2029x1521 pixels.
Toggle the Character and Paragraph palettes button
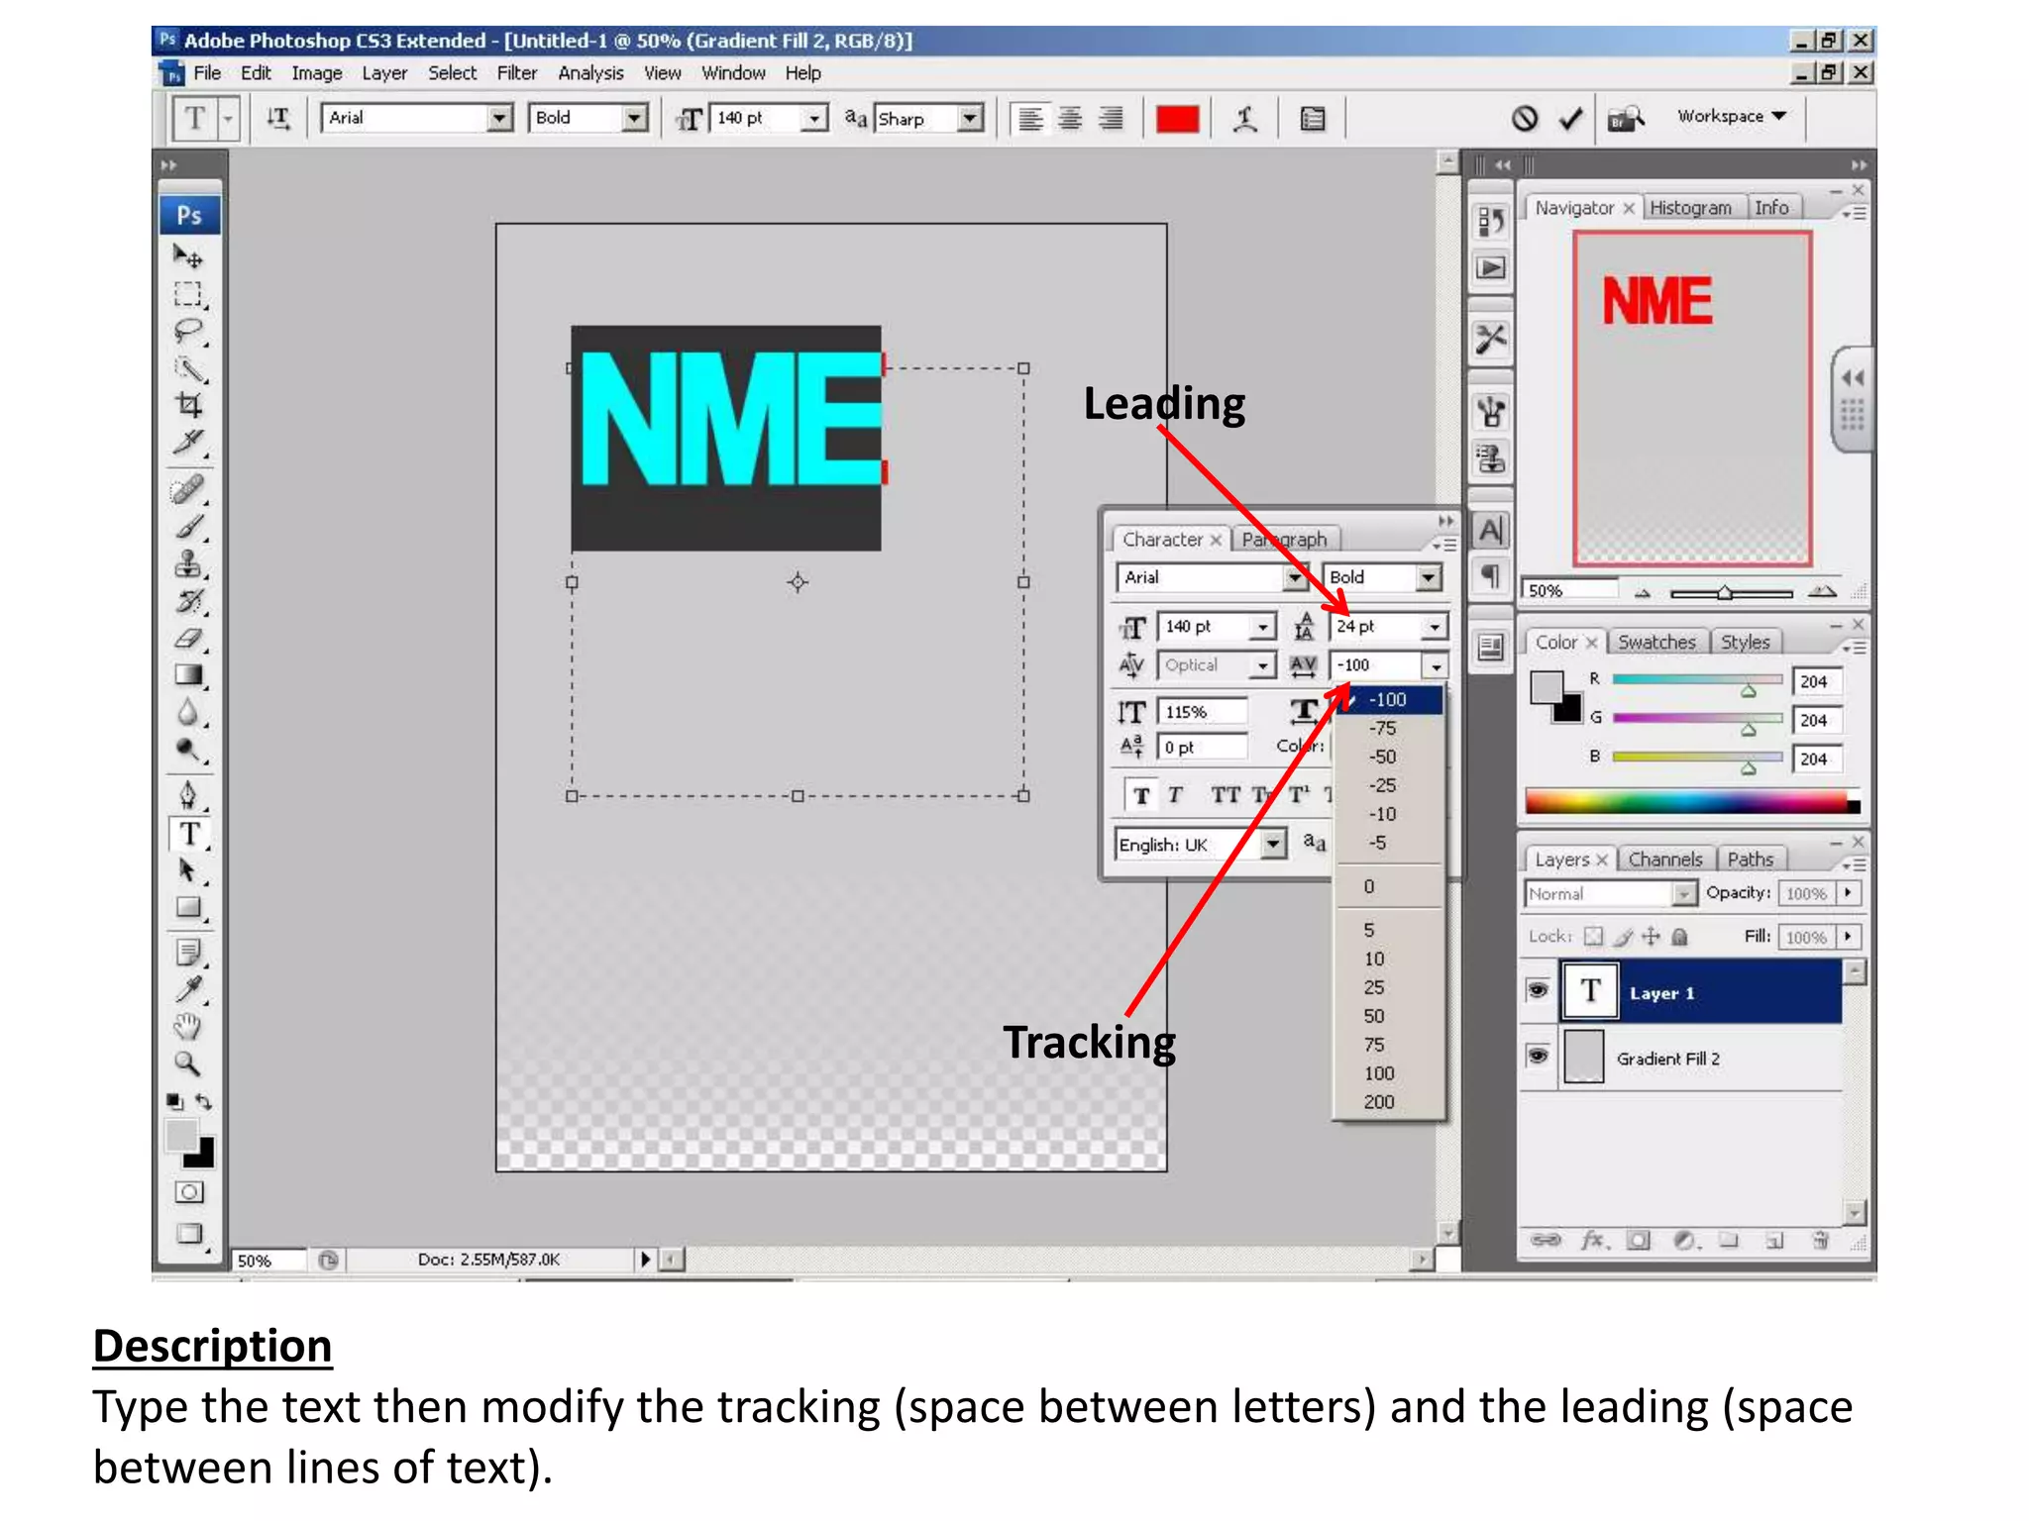(1313, 119)
